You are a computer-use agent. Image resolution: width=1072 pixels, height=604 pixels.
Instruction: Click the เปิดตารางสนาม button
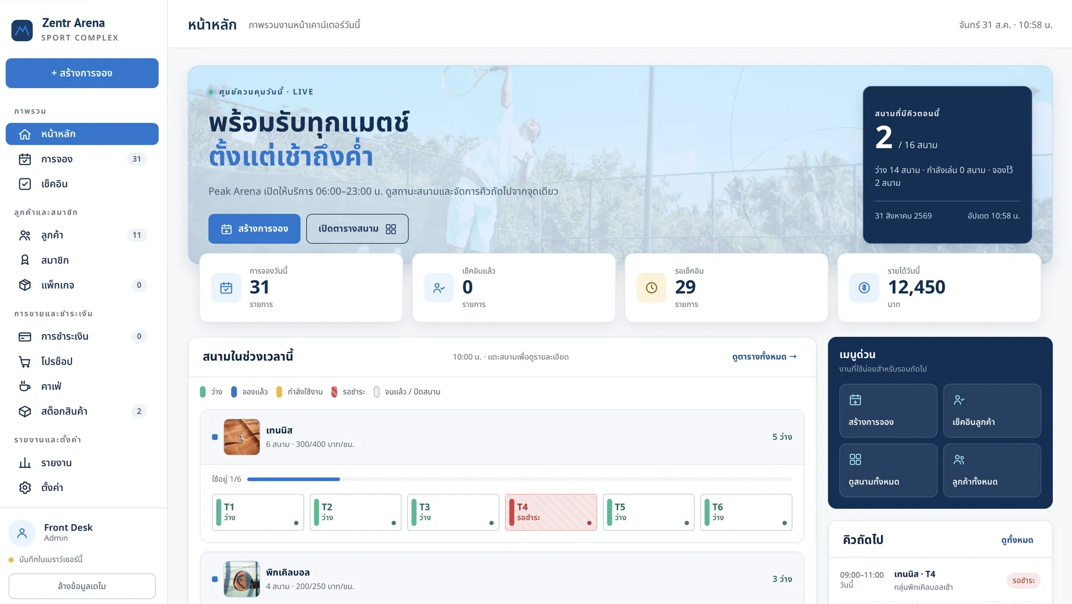[x=357, y=229]
